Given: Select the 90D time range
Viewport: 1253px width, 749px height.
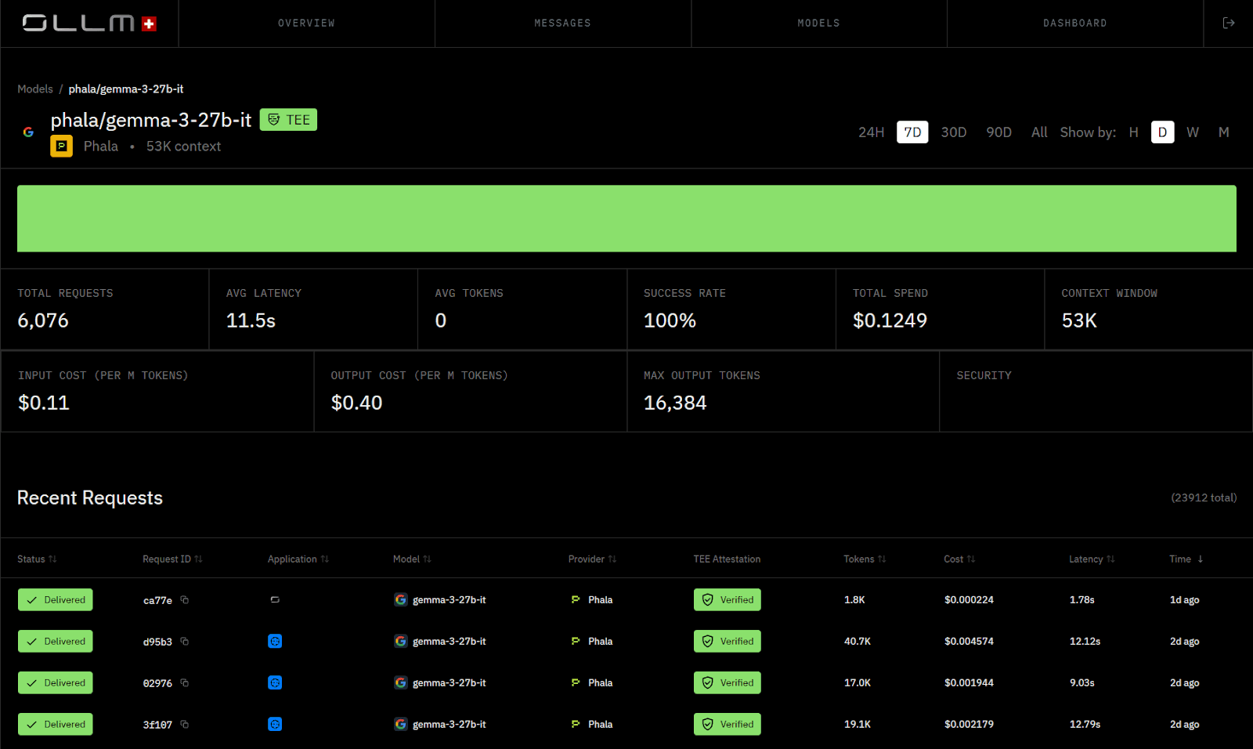Looking at the screenshot, I should pos(998,132).
